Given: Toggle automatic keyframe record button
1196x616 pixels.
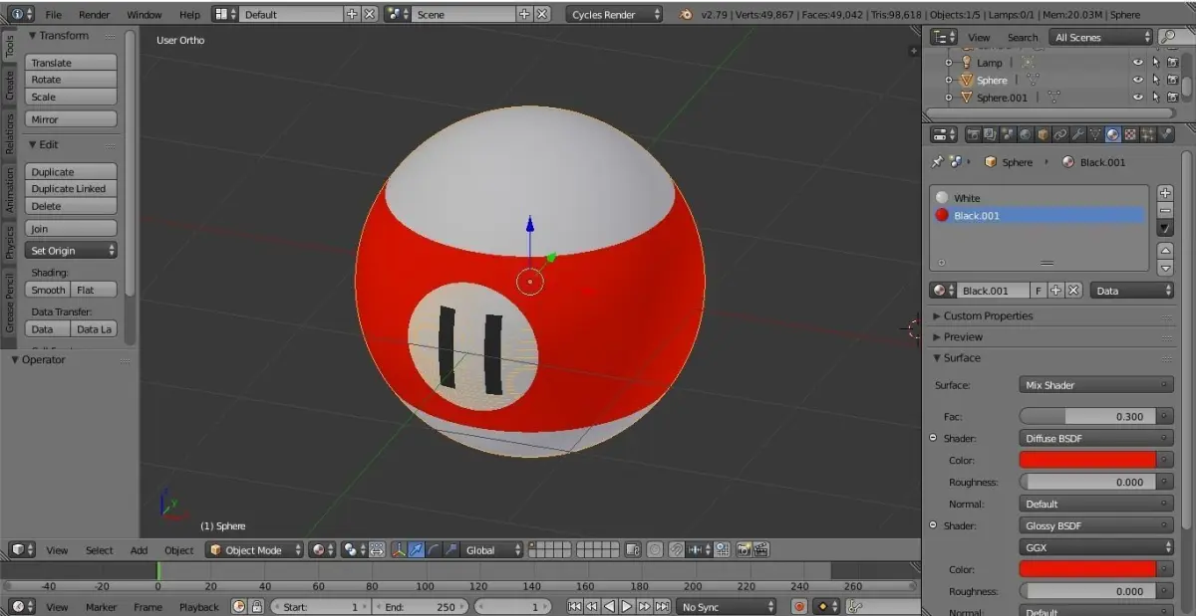Looking at the screenshot, I should point(799,606).
